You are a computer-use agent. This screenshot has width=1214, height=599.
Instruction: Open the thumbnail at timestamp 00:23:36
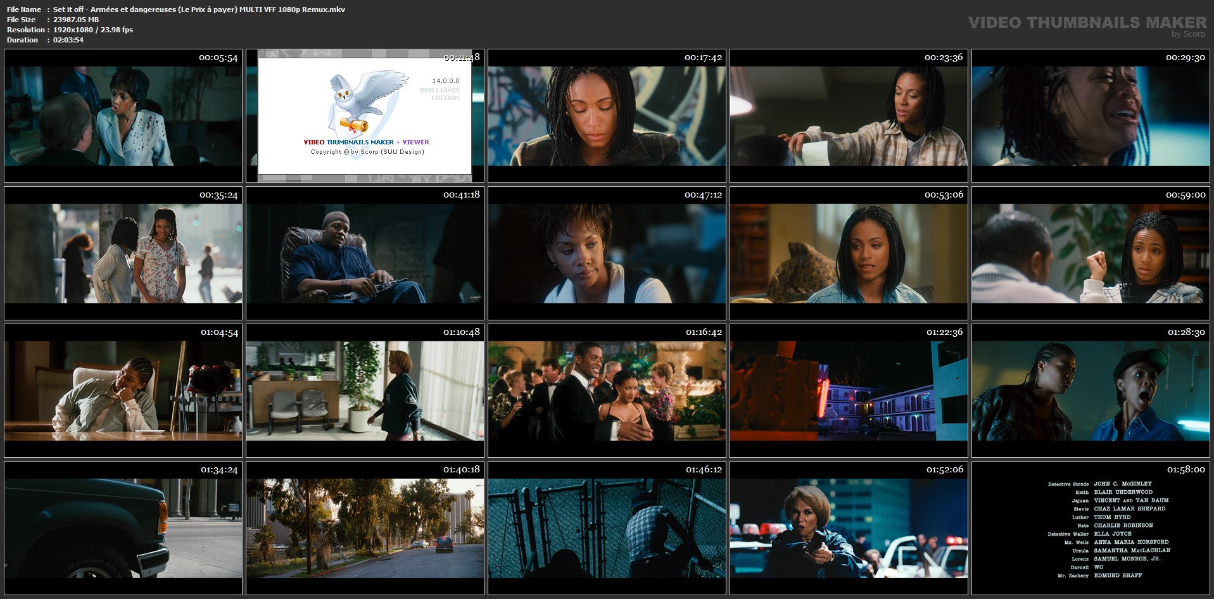coord(849,116)
